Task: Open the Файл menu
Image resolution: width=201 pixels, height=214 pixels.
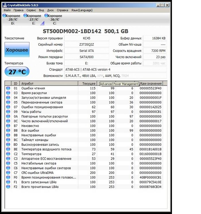Action: [7, 10]
